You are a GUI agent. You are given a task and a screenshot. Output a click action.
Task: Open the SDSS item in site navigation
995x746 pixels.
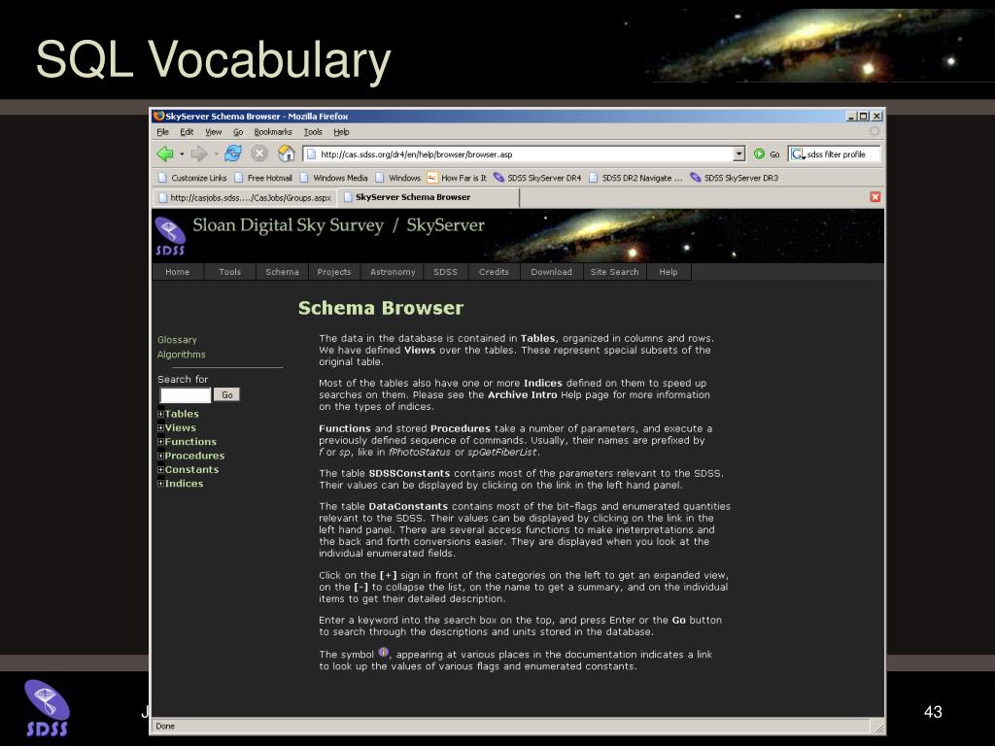point(445,272)
